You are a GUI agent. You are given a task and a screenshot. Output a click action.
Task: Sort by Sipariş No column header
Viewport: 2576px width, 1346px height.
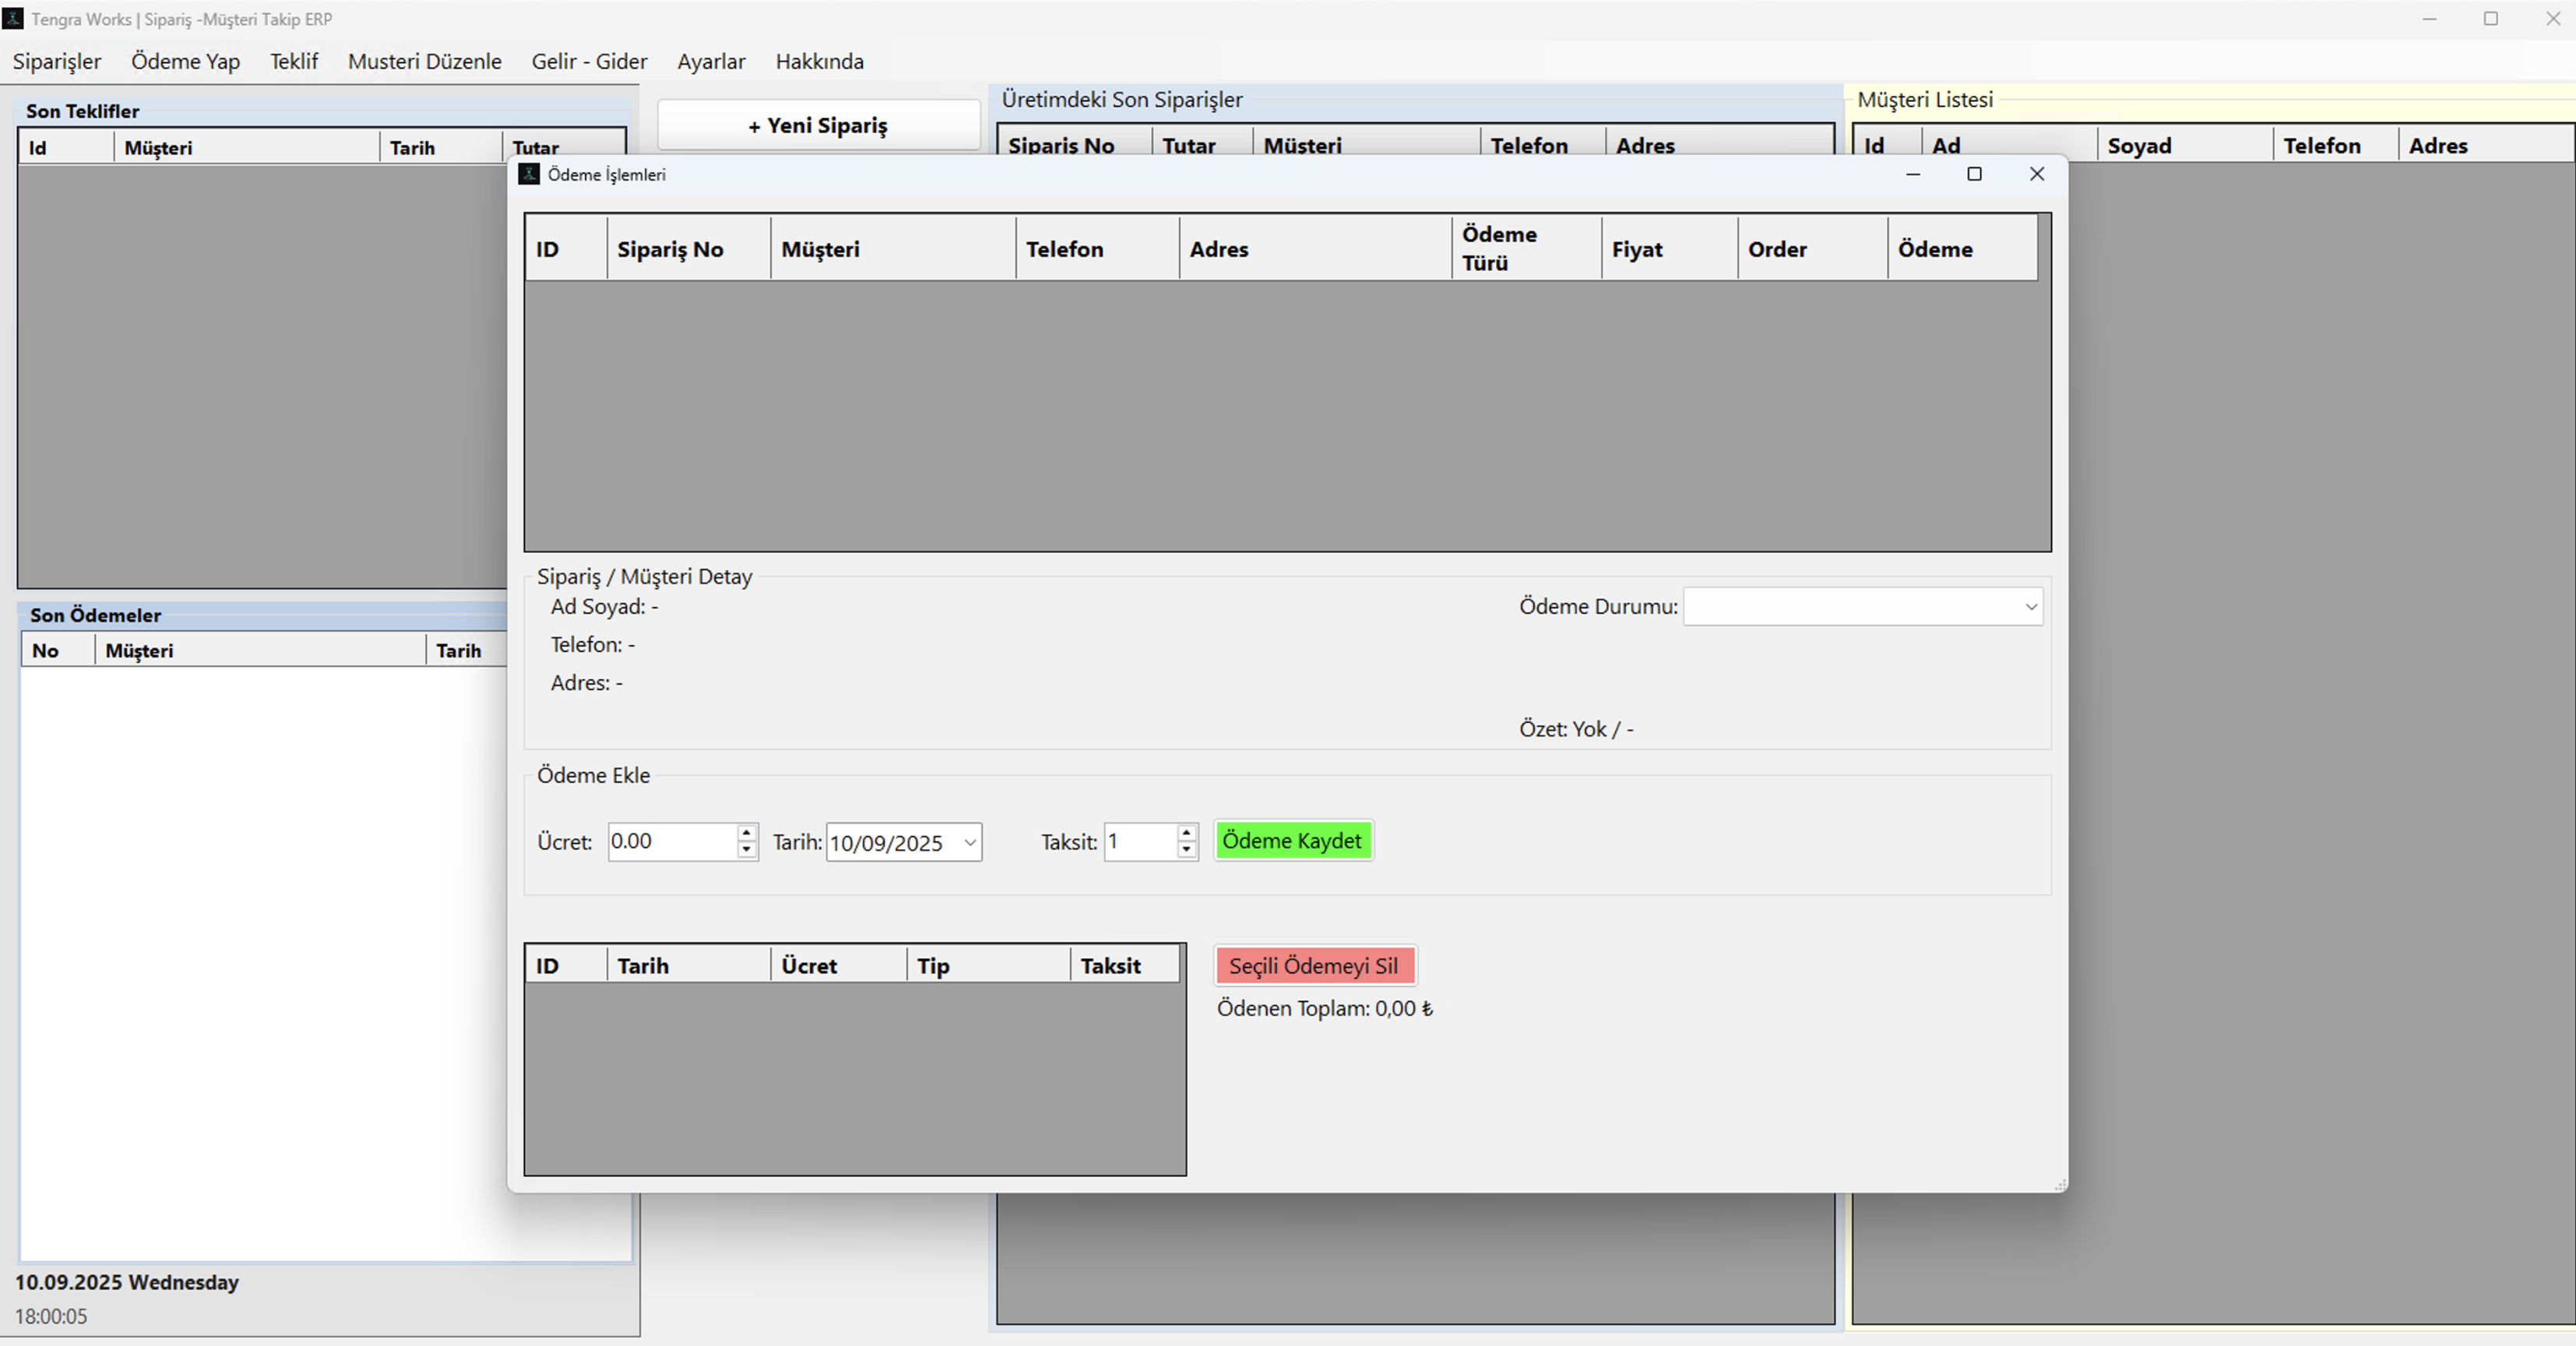pos(670,249)
